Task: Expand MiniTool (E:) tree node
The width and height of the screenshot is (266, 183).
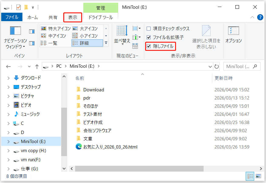Action: (8, 142)
